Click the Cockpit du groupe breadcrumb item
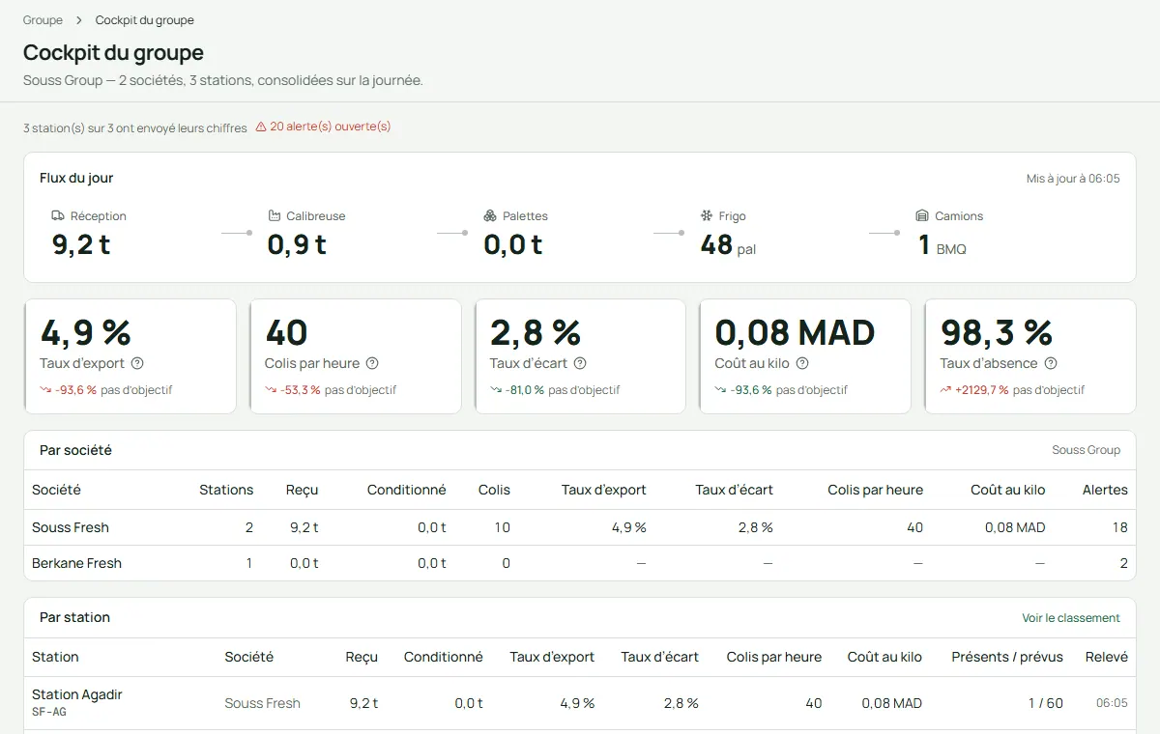The image size is (1160, 734). coord(145,20)
